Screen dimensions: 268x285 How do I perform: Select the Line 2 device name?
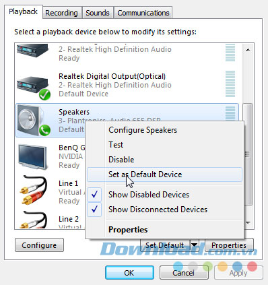tap(69, 219)
